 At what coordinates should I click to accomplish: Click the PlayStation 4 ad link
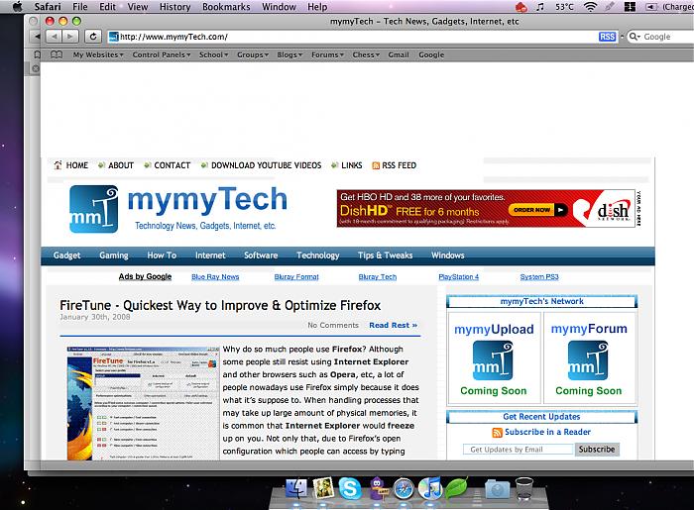(x=458, y=276)
